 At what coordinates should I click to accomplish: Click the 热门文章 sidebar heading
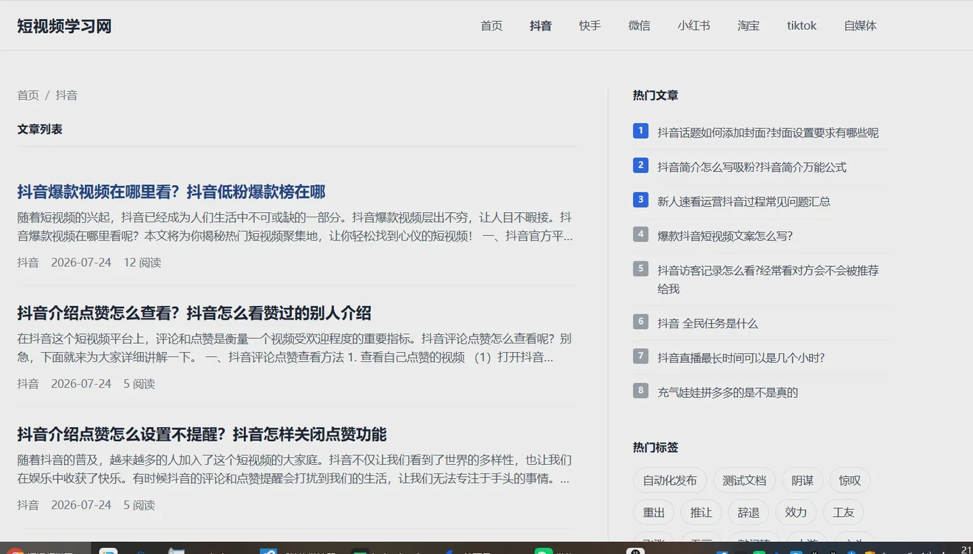655,95
